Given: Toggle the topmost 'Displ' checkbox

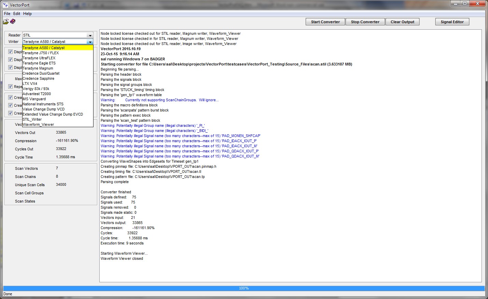Looking at the screenshot, I should coord(10,52).
